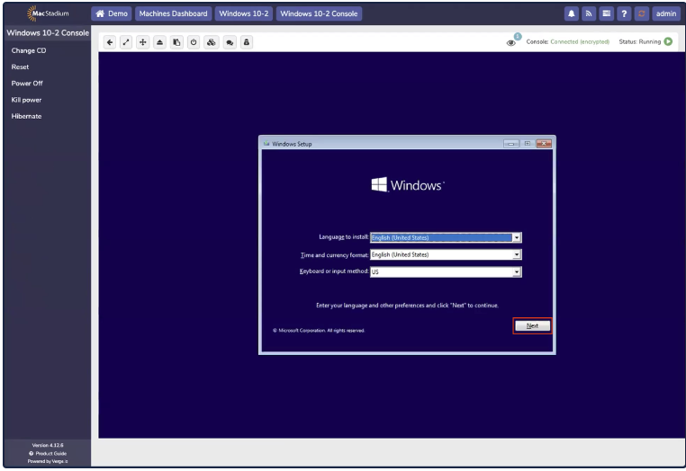Click the Next button in Windows Setup
The height and width of the screenshot is (471, 686).
coord(532,325)
